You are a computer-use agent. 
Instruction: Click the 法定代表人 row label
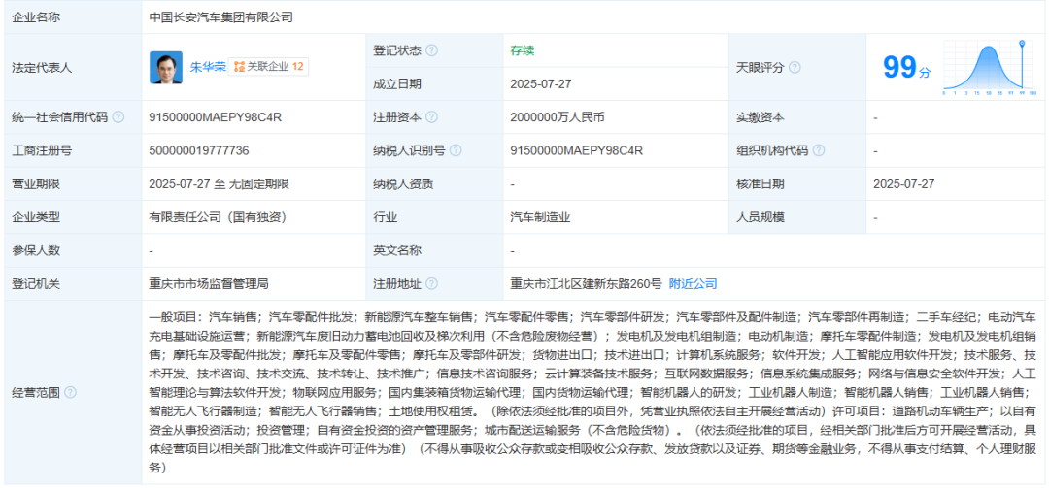[x=42, y=68]
